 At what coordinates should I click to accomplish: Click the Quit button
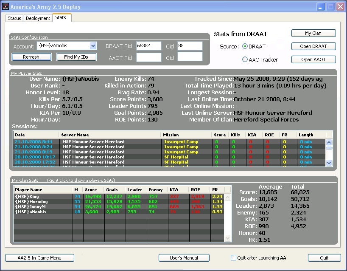(x=324, y=258)
